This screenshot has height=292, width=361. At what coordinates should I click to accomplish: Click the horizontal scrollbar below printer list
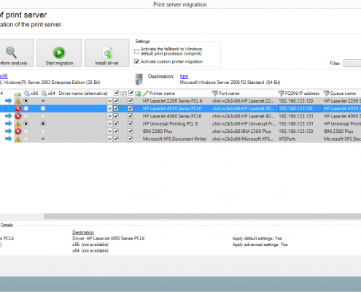(202, 216)
